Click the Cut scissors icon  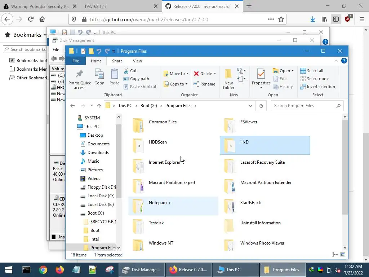[x=126, y=71]
